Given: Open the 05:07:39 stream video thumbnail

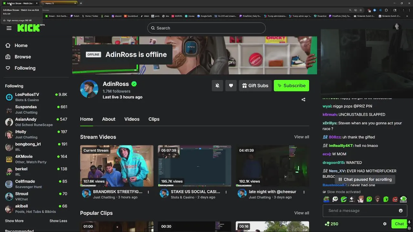Looking at the screenshot, I should (195, 166).
